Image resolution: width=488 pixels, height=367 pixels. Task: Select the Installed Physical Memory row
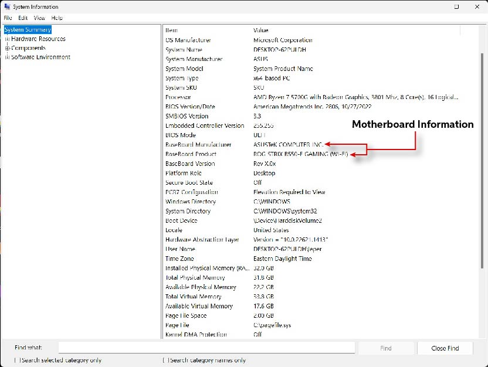311,268
